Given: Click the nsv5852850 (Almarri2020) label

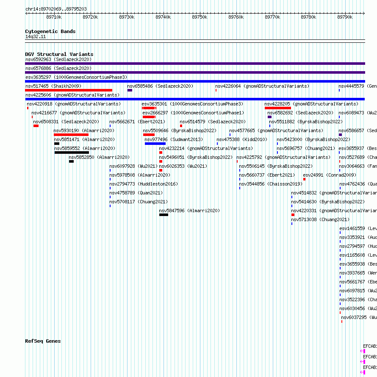Looking at the screenshot, I should click(x=99, y=157).
